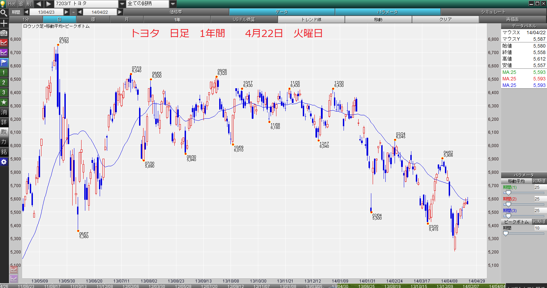Click the blue flag icon

4,63
